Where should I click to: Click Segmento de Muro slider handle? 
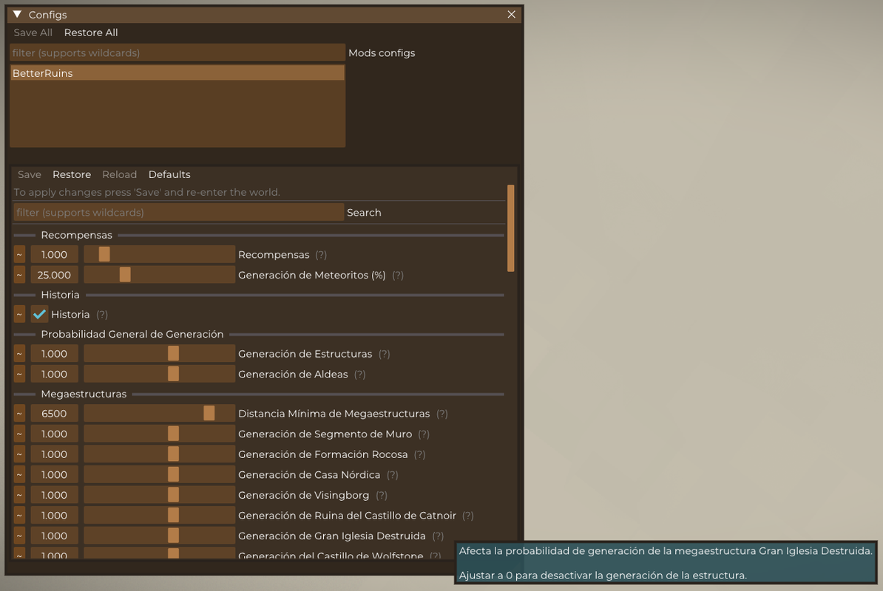[174, 434]
